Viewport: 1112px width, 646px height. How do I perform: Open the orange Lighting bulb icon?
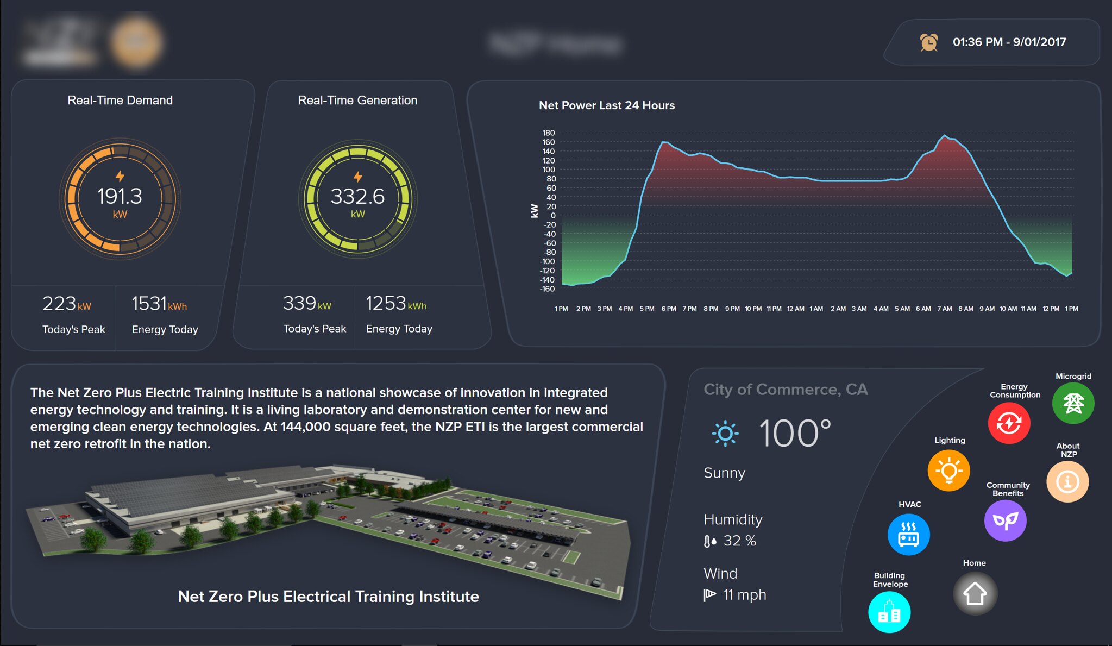click(x=948, y=471)
